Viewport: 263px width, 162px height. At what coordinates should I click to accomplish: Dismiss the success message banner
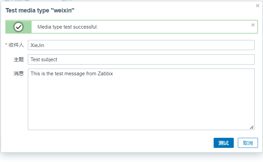(253, 25)
